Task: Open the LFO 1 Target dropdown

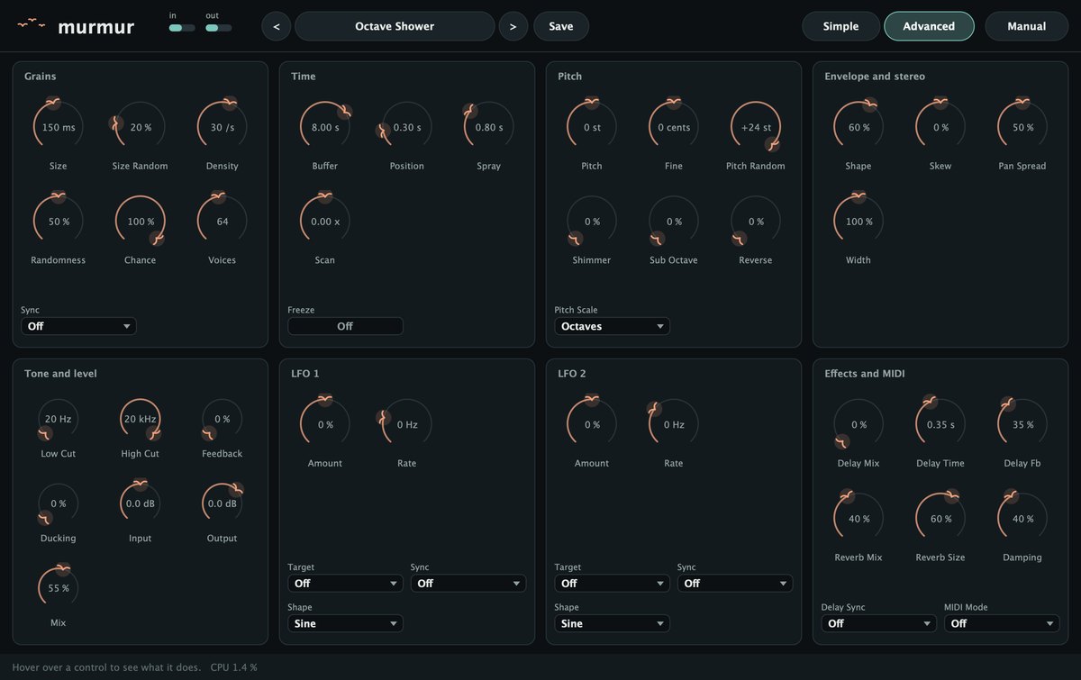Action: (345, 584)
